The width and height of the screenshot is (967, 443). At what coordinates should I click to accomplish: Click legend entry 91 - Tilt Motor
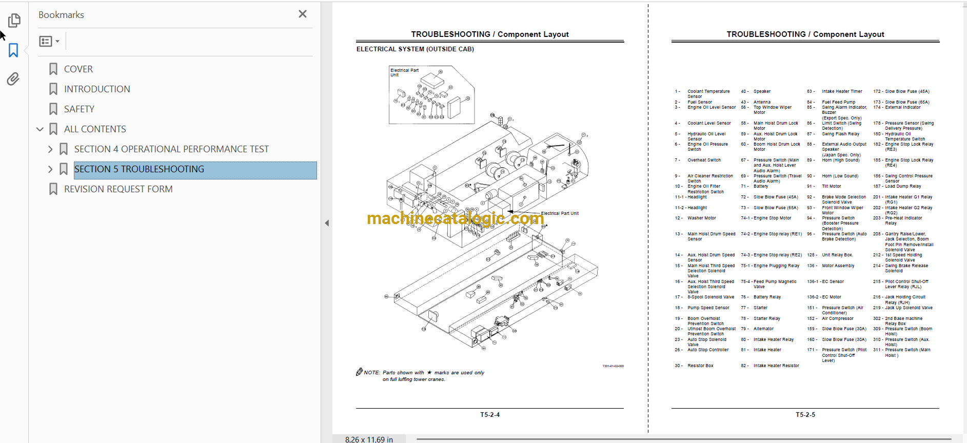click(x=824, y=186)
